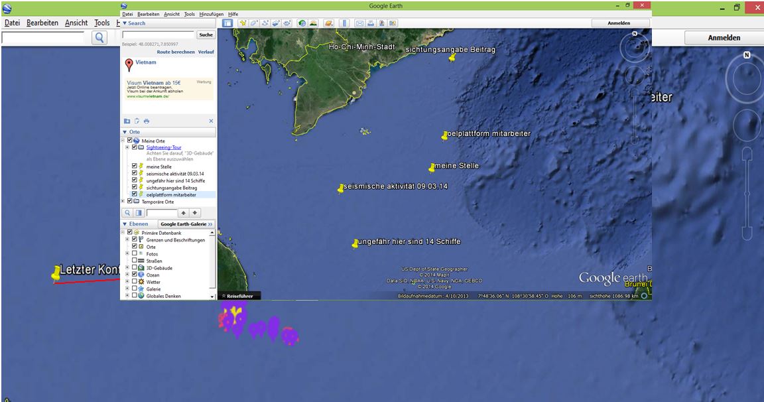Click the zoom slider in front window

[635, 115]
